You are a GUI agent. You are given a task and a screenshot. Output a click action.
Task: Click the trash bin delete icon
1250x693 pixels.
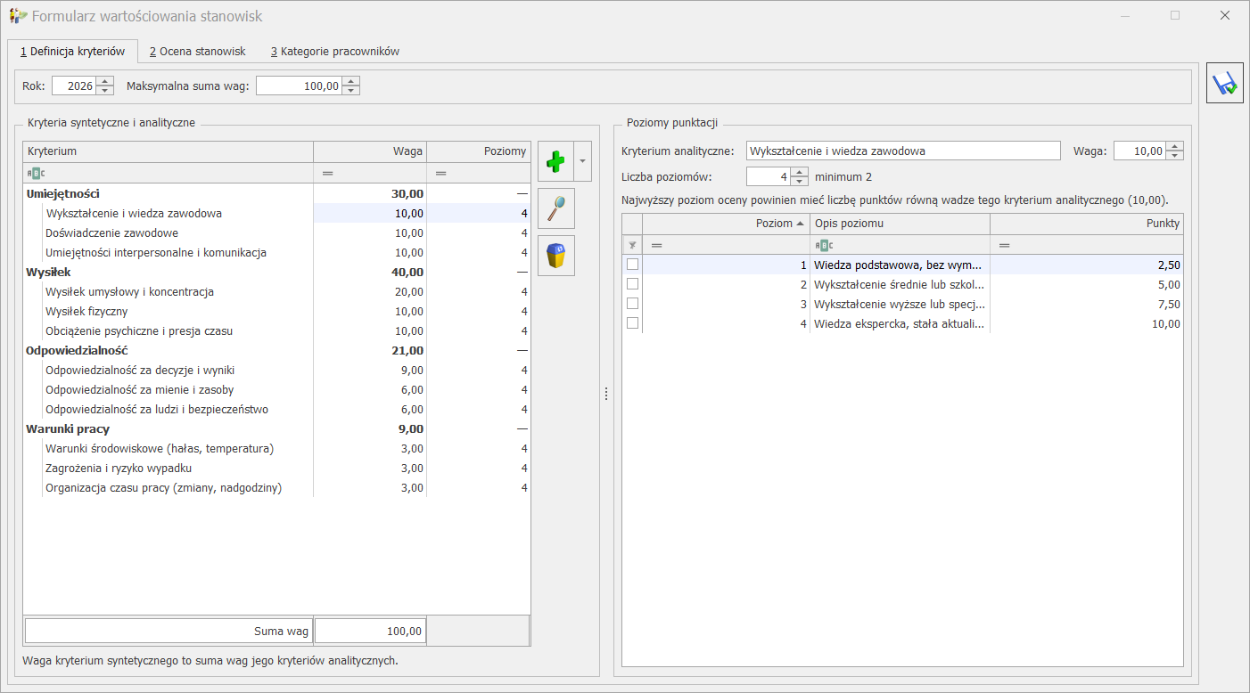555,256
